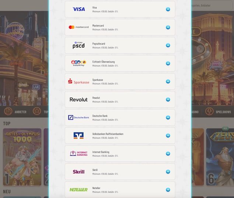Expand the Sparkasse plus icon
Screen dimensions: 234x198
pyautogui.click(x=168, y=81)
